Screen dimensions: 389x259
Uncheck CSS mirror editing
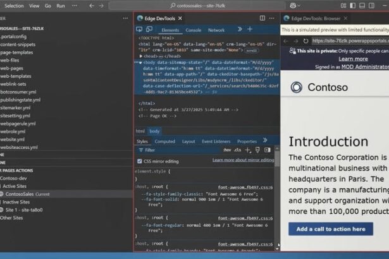(x=140, y=161)
